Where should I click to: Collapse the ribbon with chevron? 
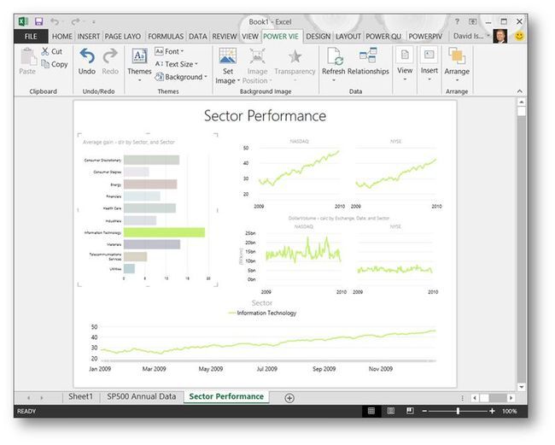[x=520, y=91]
